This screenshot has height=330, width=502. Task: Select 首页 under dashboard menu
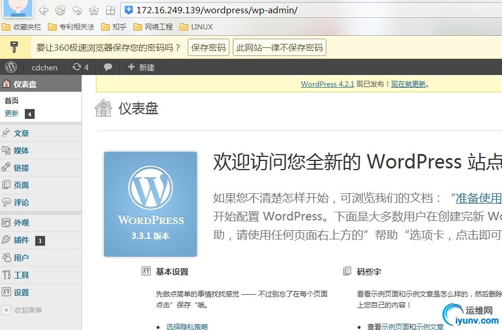(12, 101)
